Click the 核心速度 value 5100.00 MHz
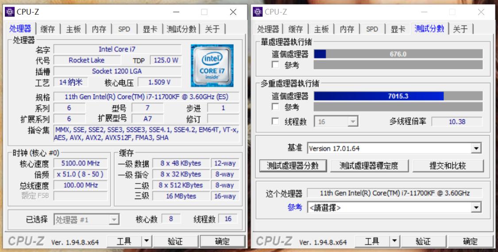 pyautogui.click(x=81, y=163)
